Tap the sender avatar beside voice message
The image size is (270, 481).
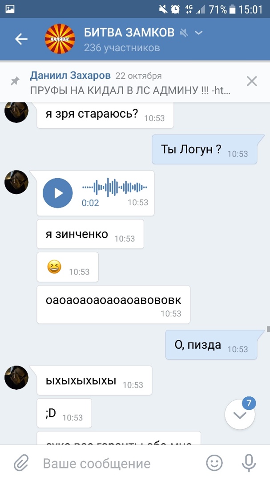[x=16, y=182]
